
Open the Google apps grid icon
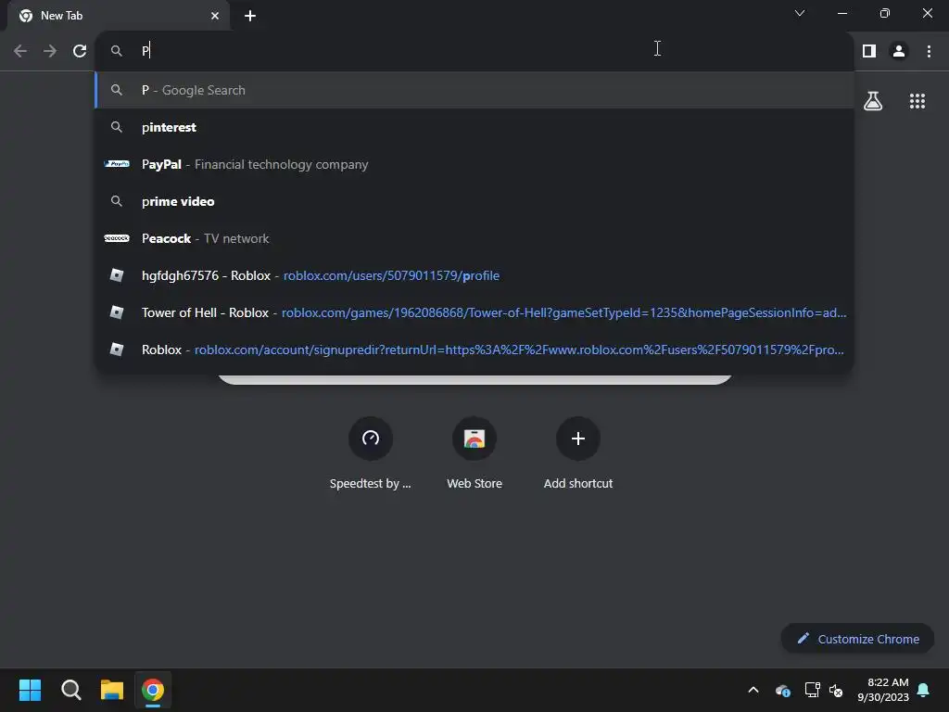(x=917, y=101)
